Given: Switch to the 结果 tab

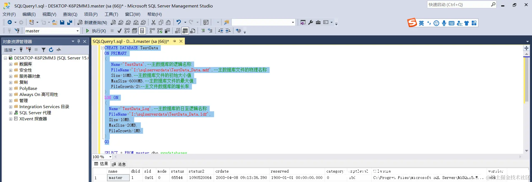Looking at the screenshot, I should click(101, 164).
